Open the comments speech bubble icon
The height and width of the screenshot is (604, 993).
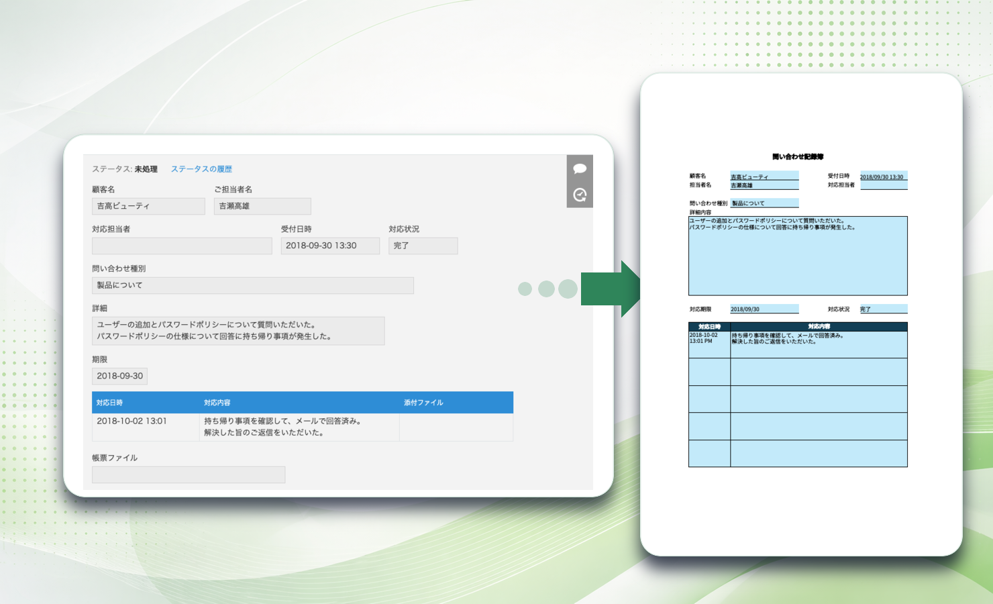point(580,168)
